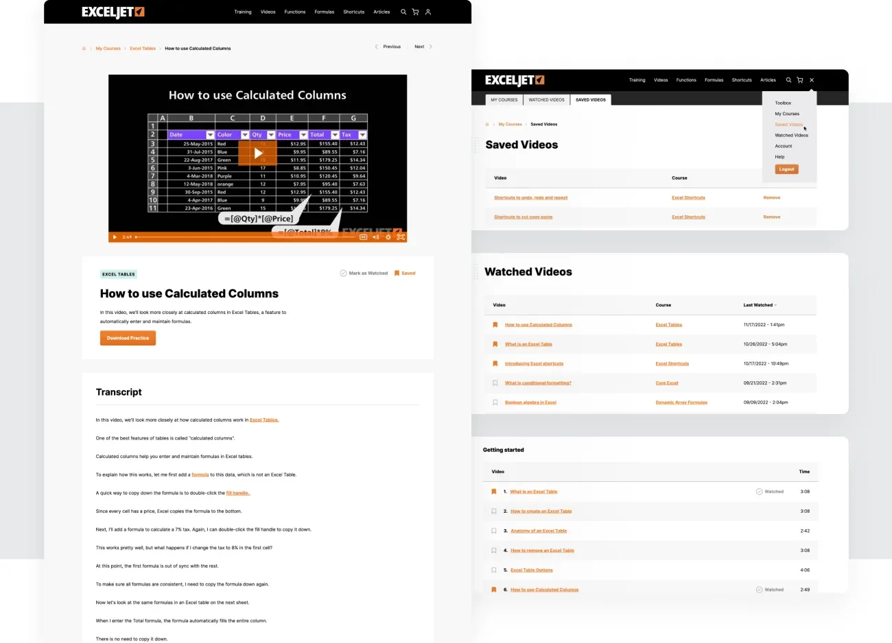Click the cart icon on Saved Videos page

[799, 80]
